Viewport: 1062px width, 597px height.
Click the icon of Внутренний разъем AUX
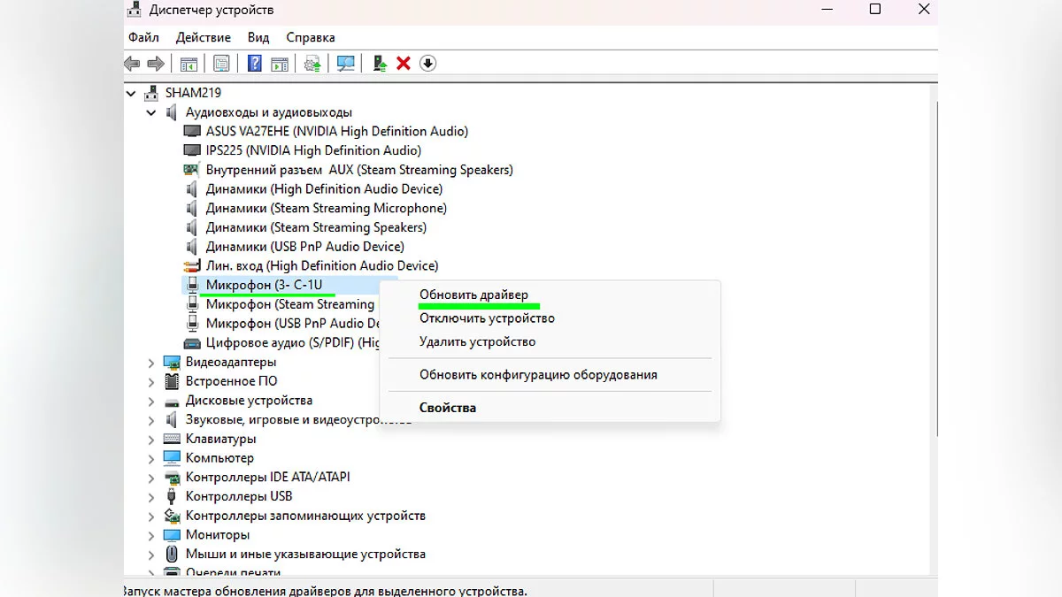tap(192, 170)
